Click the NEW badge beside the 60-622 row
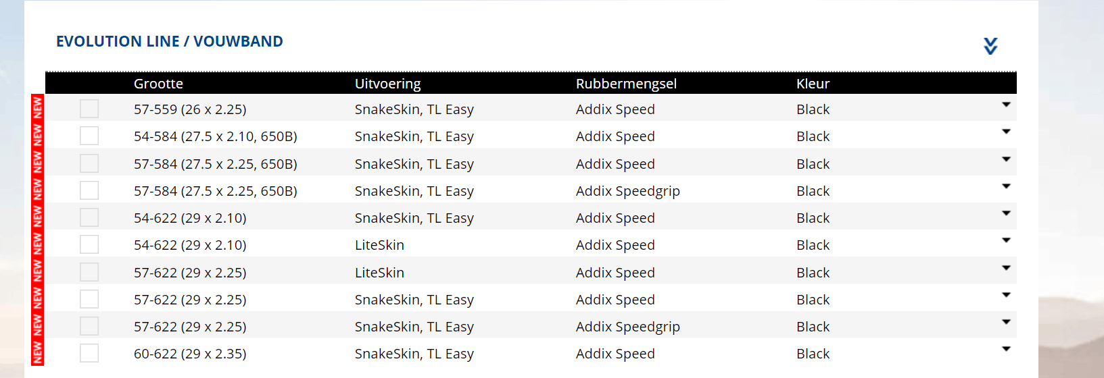The height and width of the screenshot is (378, 1104). click(38, 353)
